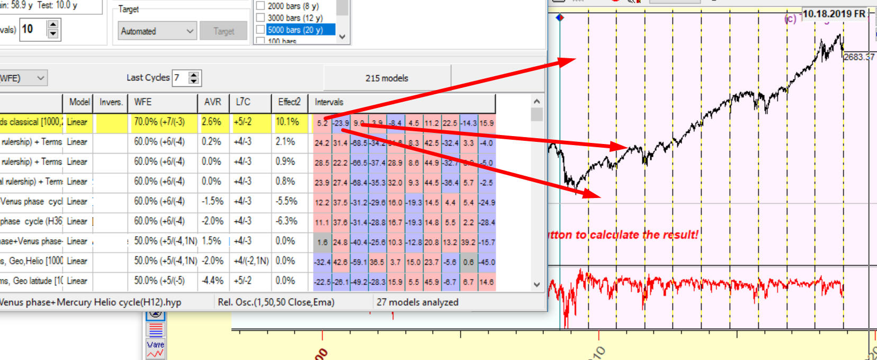The height and width of the screenshot is (360, 877).
Task: Select the yellow classical model row
Action: 32,122
